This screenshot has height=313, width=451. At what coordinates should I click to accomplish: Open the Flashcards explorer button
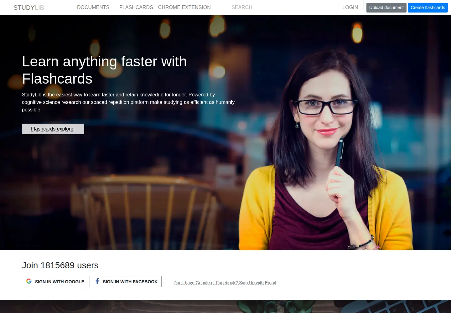tap(53, 129)
